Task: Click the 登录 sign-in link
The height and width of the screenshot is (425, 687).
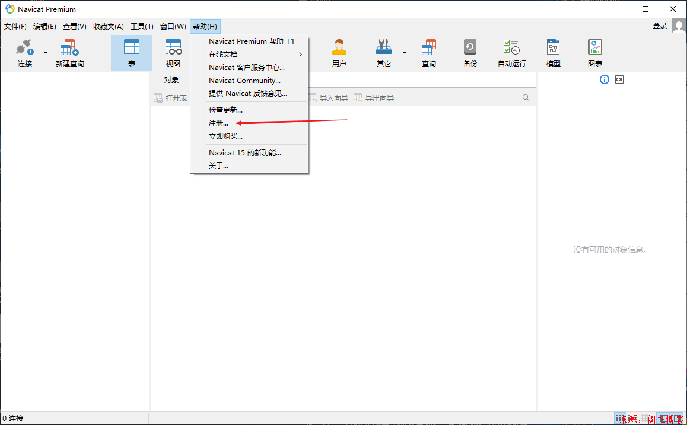Action: click(659, 26)
